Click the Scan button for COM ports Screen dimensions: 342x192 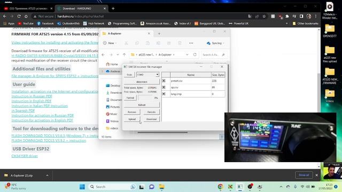tap(129, 75)
